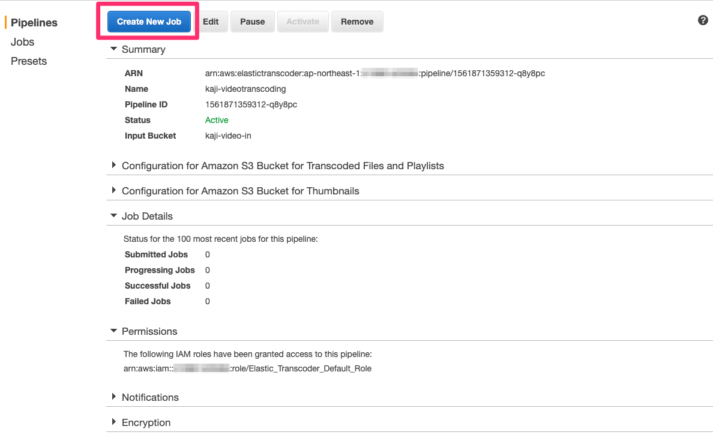Open the Presets section
713x444 pixels.
(28, 61)
